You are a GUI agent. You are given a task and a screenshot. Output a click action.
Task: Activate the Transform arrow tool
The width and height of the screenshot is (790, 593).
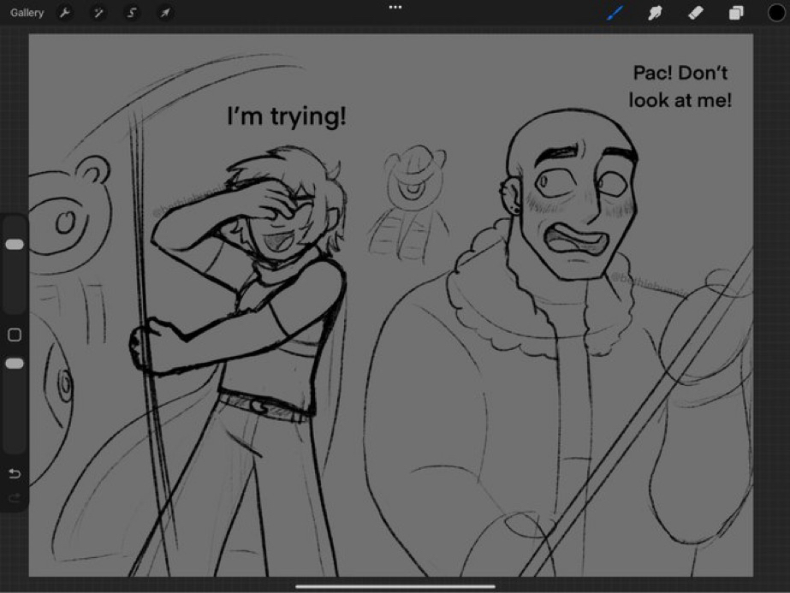164,13
